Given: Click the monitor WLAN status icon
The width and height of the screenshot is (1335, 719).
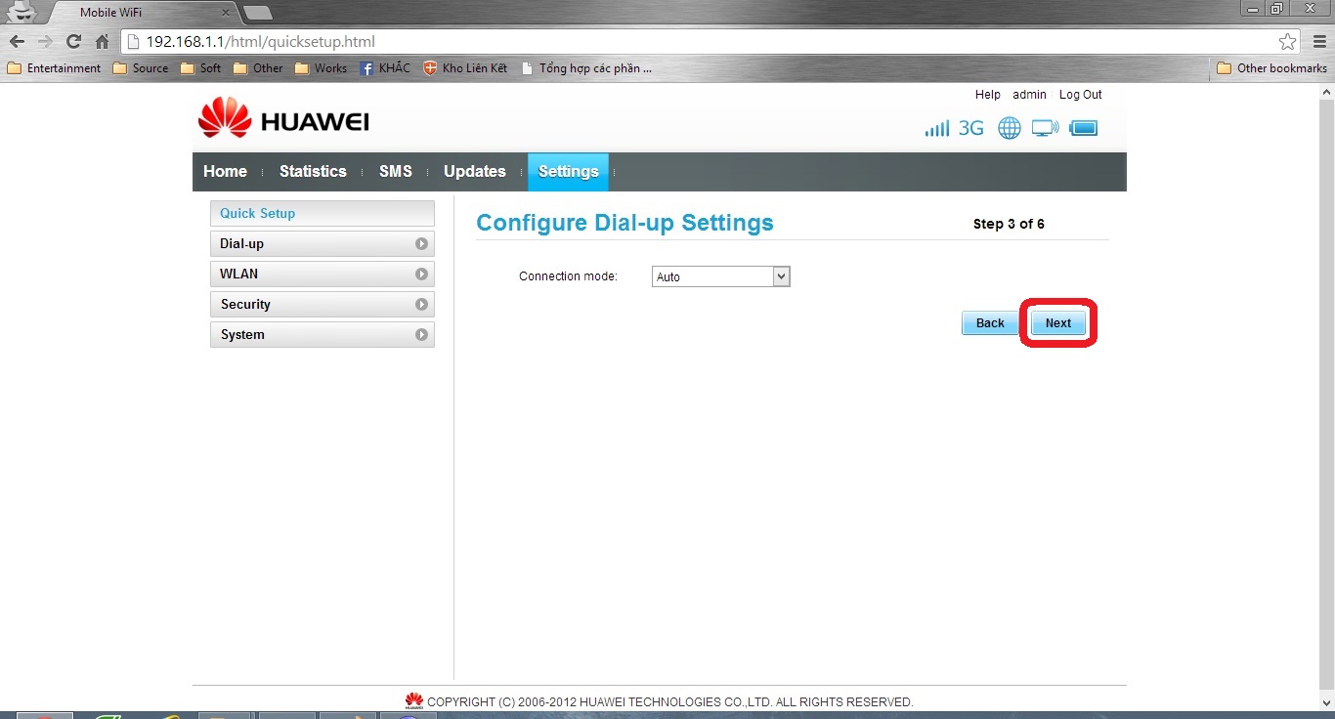Looking at the screenshot, I should (x=1045, y=128).
